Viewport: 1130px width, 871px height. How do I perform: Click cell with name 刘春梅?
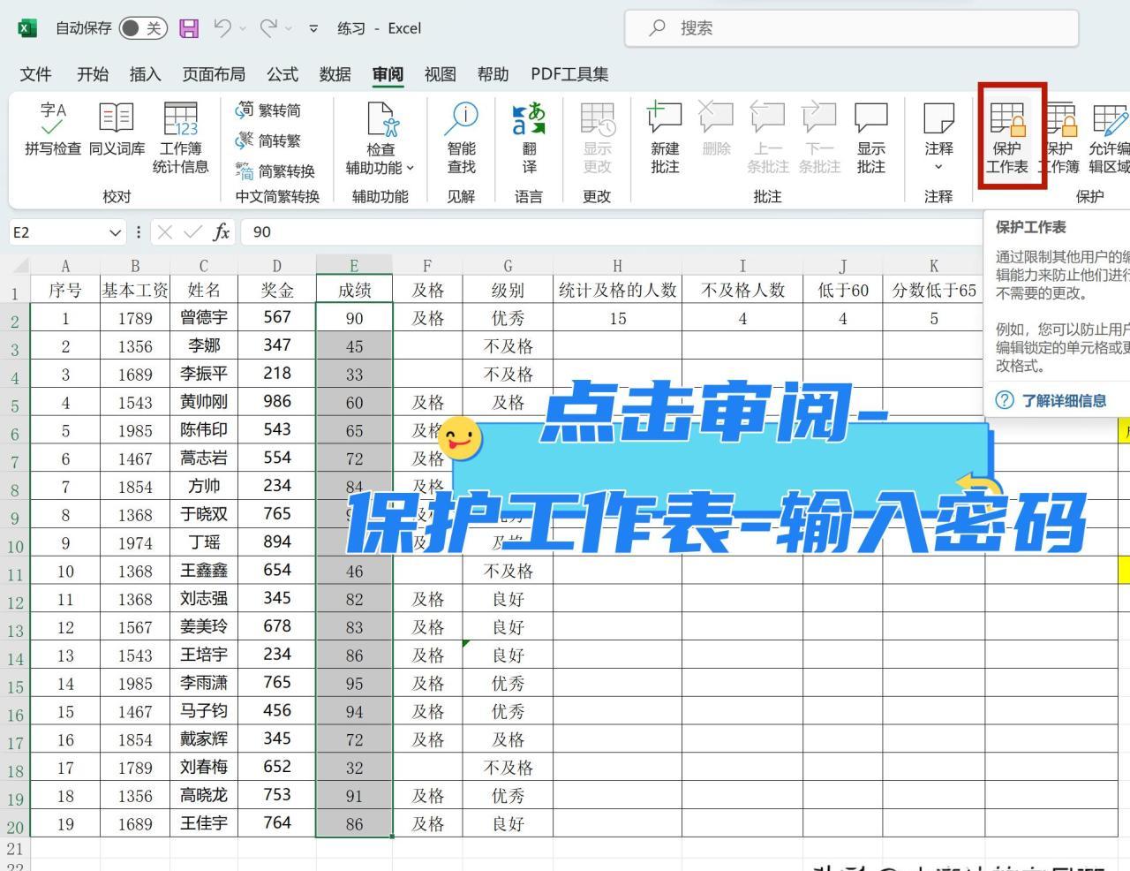[204, 768]
